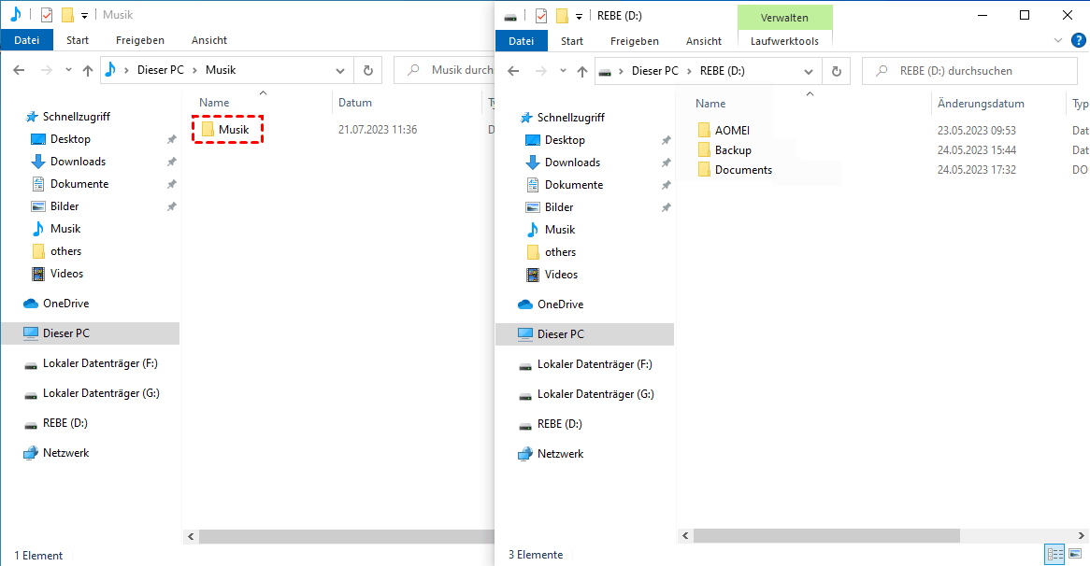Open quick access toolbar dropdown in REBE window

click(579, 16)
